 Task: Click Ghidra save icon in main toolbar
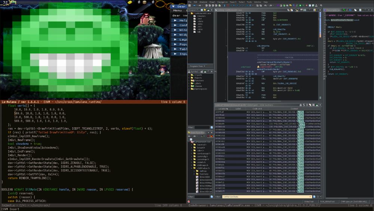(189, 6)
